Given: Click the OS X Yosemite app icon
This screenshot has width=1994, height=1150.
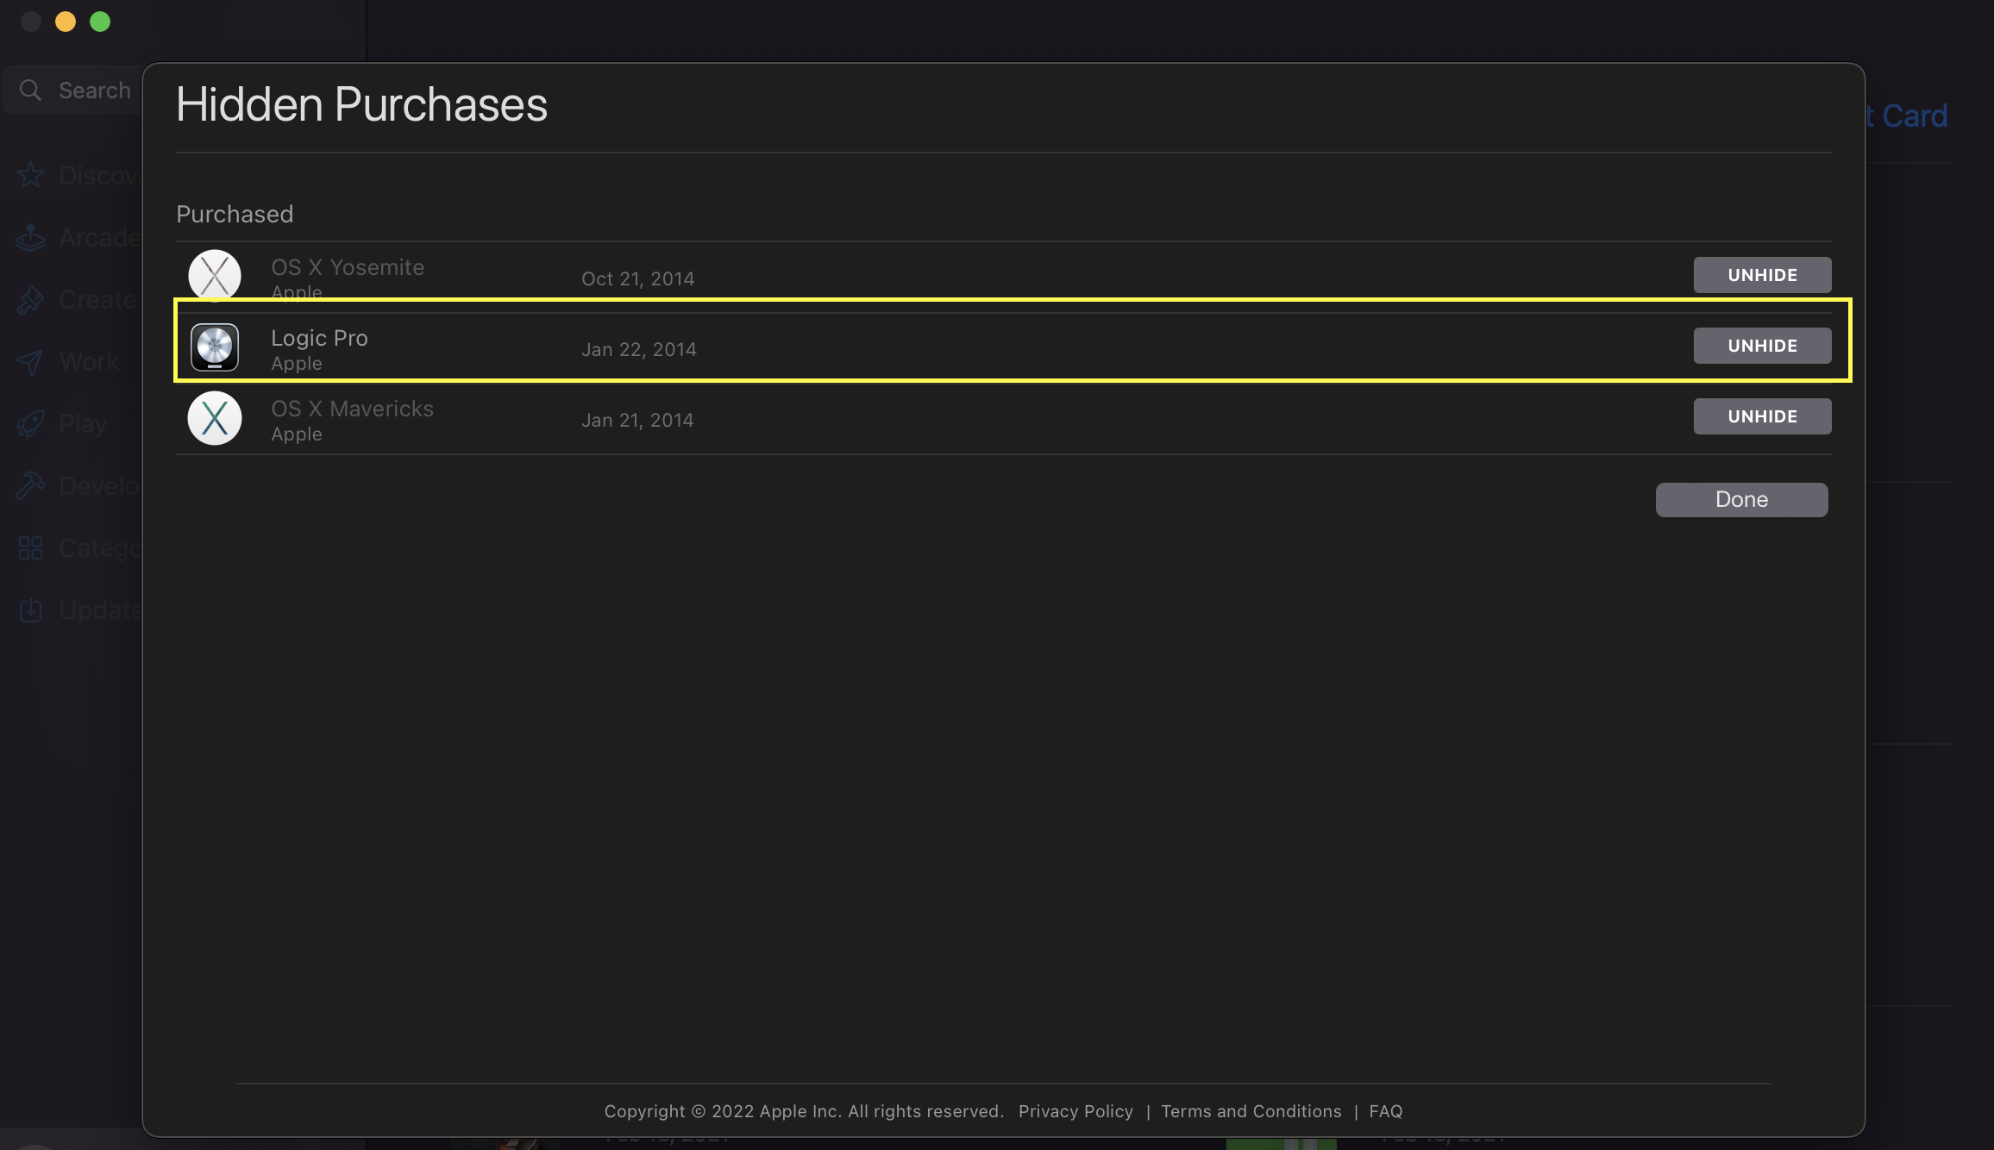Looking at the screenshot, I should [x=215, y=276].
